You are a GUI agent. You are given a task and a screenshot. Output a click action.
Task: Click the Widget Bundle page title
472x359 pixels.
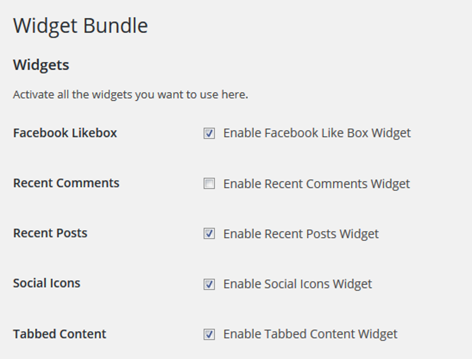(x=81, y=26)
